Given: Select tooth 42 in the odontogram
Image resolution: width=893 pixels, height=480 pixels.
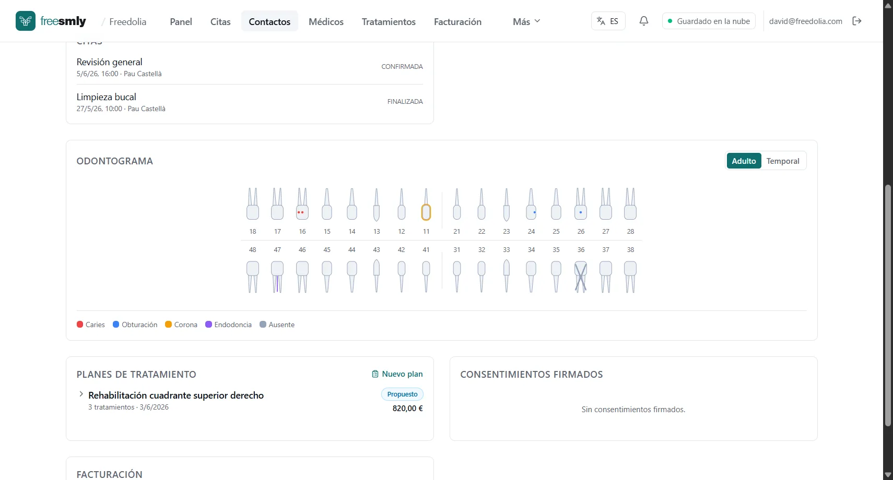Looking at the screenshot, I should [x=402, y=277].
